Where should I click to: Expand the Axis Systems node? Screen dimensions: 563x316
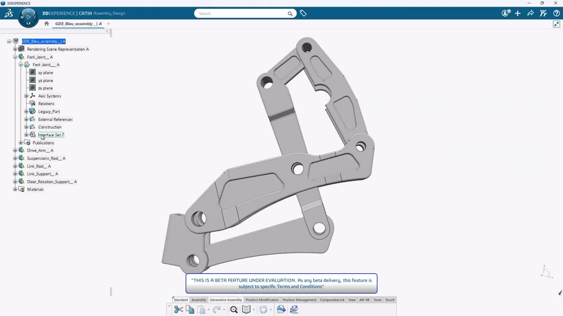[x=26, y=96]
